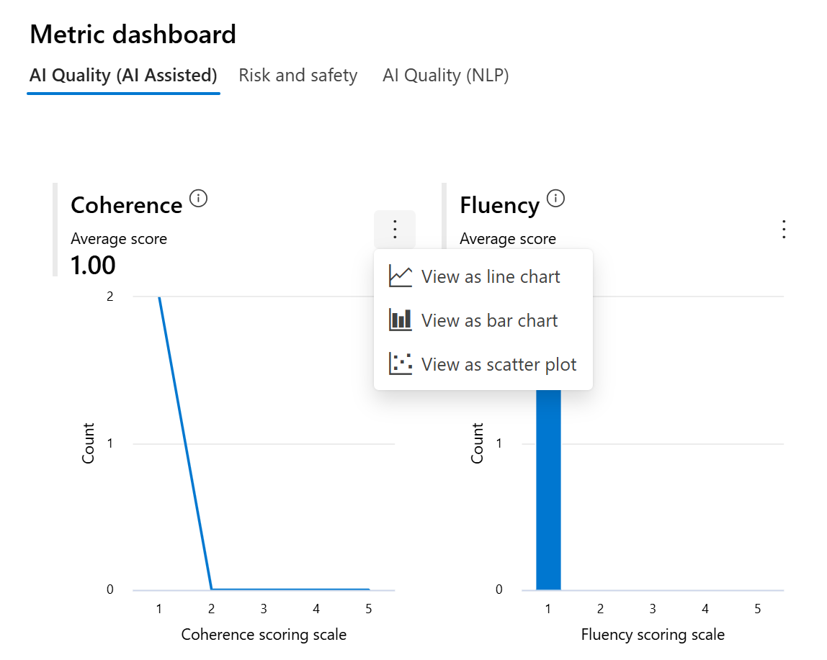Click the Coherence chart heading
The image size is (827, 660).
(x=127, y=205)
